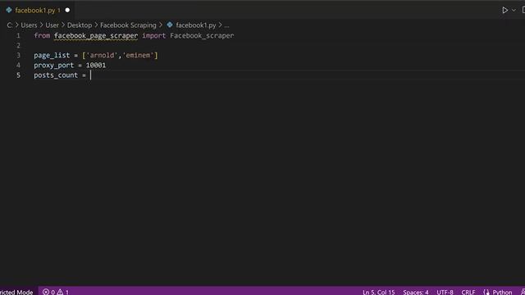Open the Restricted Mode status item

(16, 292)
